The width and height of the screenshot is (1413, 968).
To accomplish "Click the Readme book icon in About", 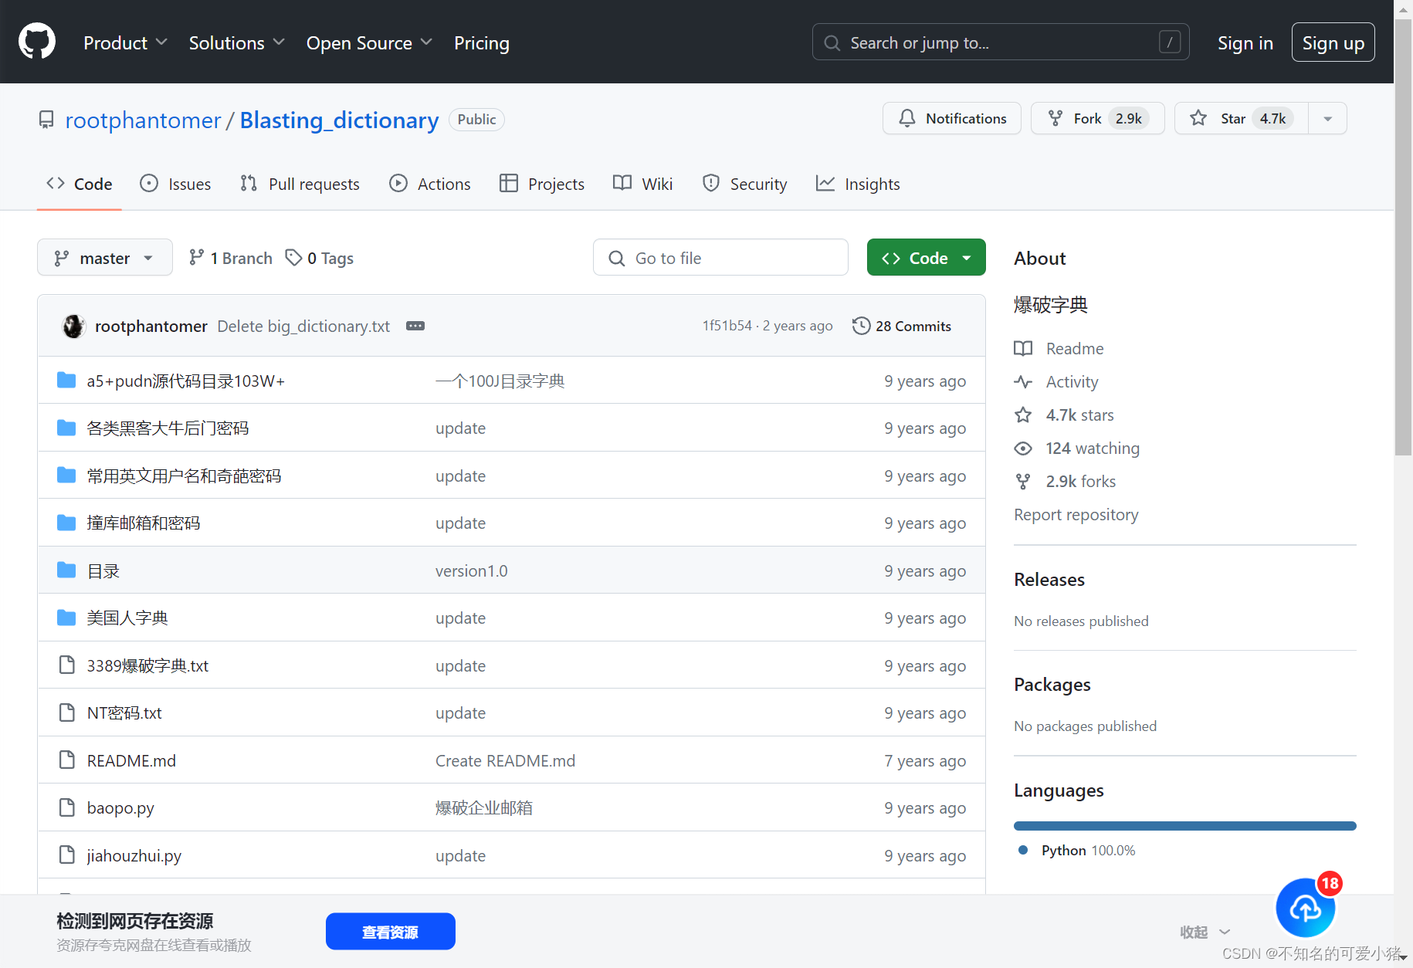I will (1023, 348).
